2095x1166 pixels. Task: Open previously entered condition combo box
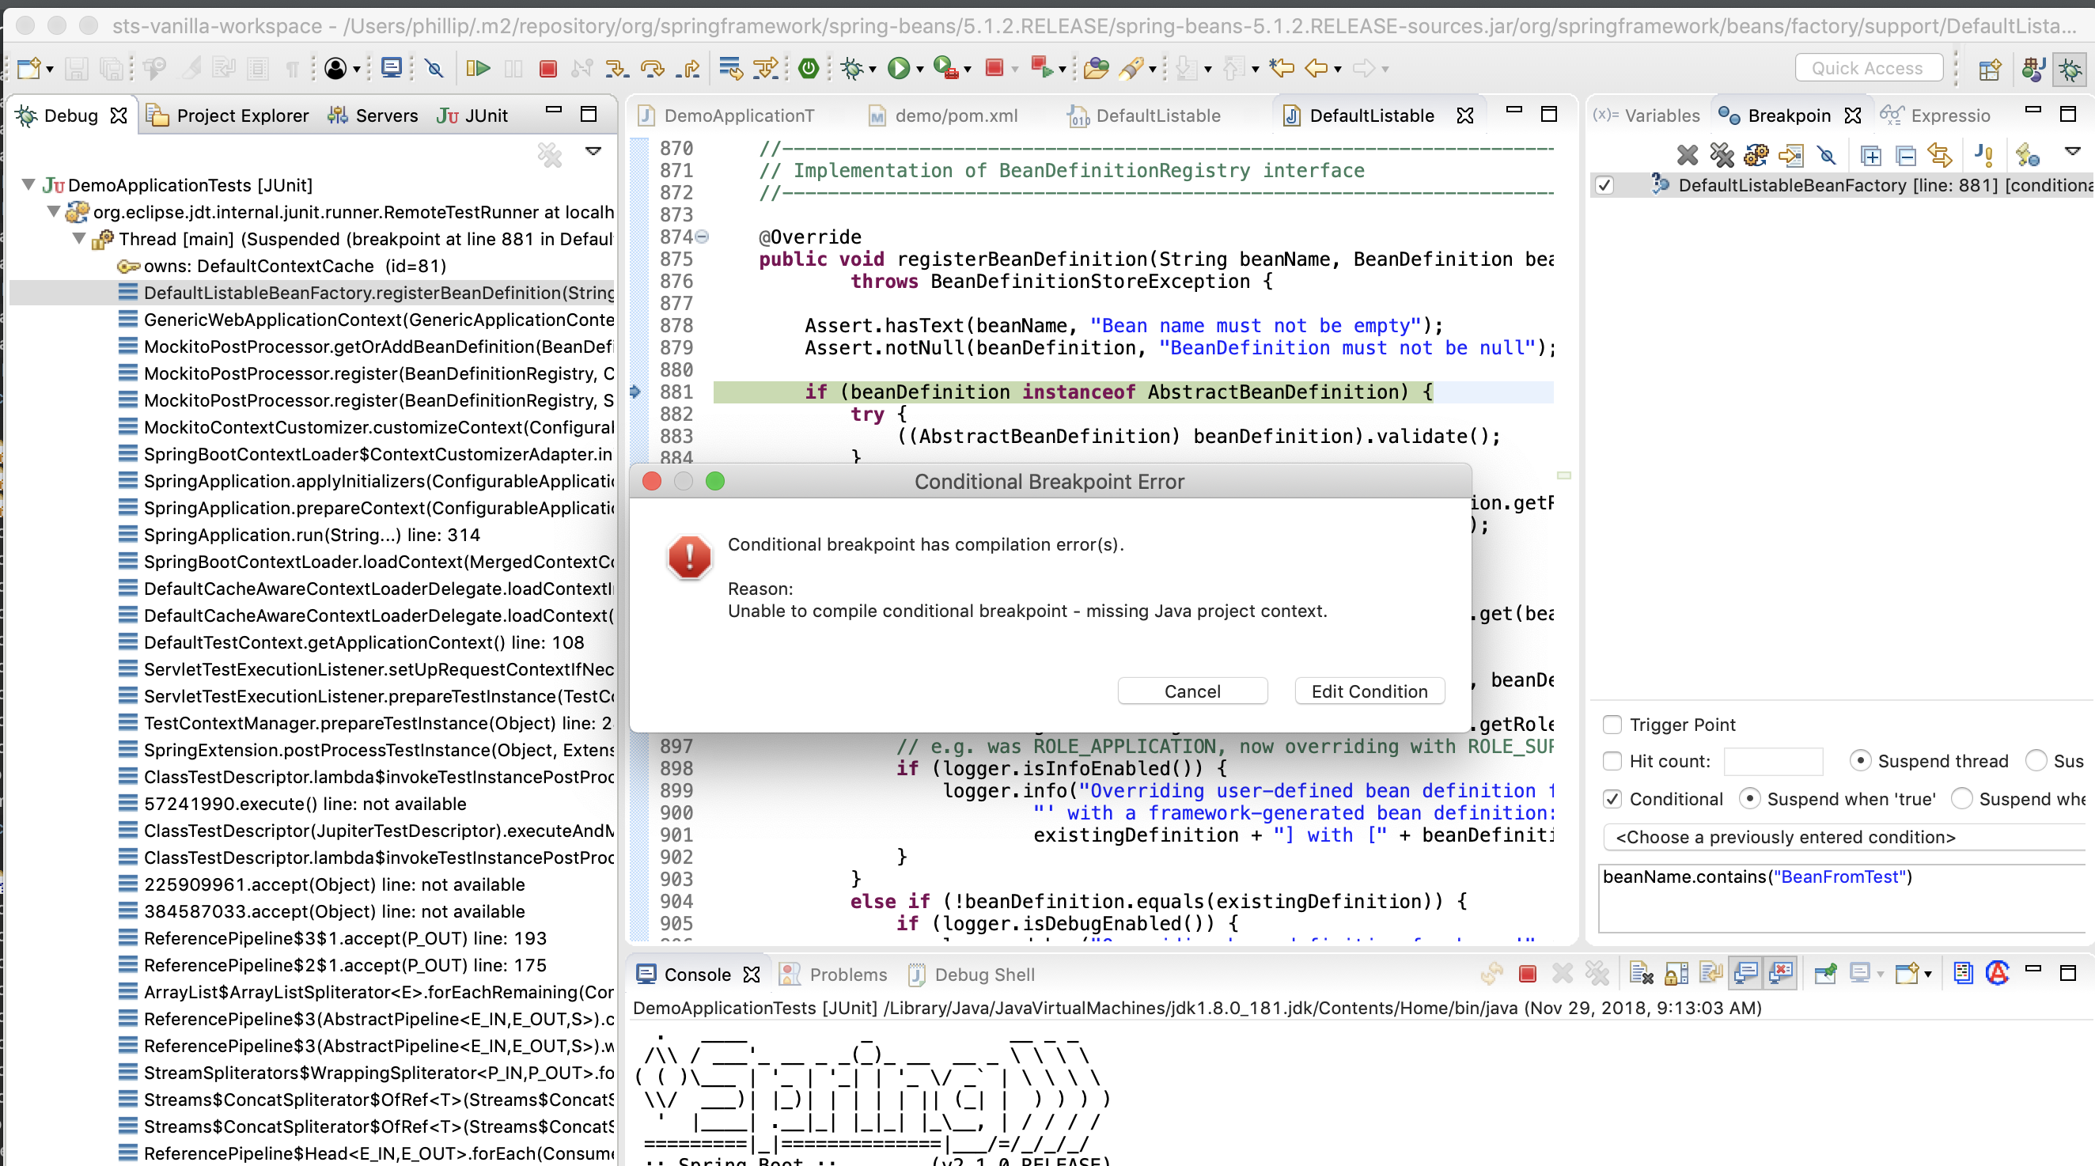pyautogui.click(x=1844, y=837)
